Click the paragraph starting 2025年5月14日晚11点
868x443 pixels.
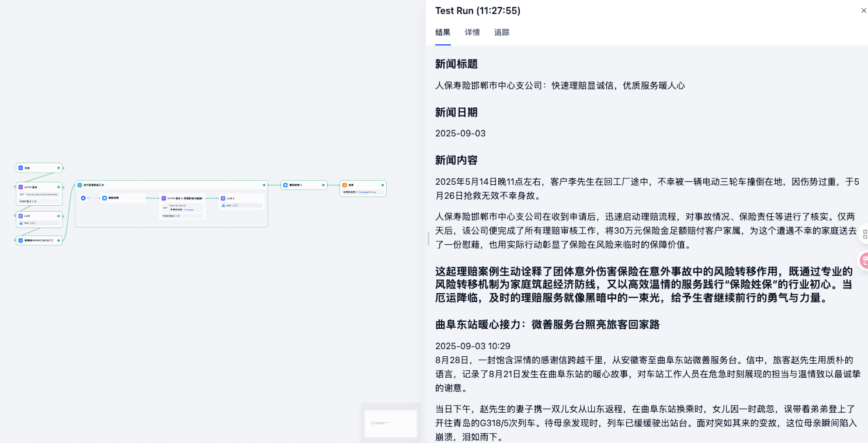pyautogui.click(x=647, y=188)
